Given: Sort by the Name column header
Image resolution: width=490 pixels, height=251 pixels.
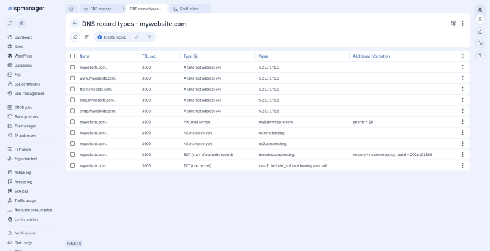Looking at the screenshot, I should click(85, 56).
